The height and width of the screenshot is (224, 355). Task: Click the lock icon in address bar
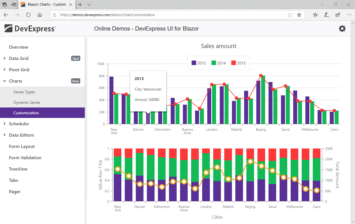tap(54, 15)
